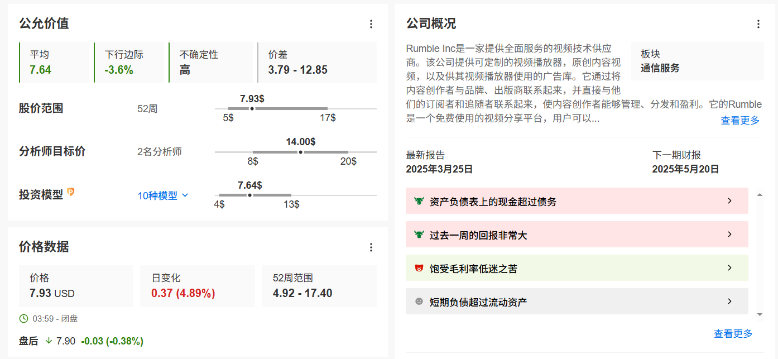Image resolution: width=778 pixels, height=359 pixels.
Task: Select the 价差 3.79 - 12.85 cell
Action: click(x=317, y=63)
